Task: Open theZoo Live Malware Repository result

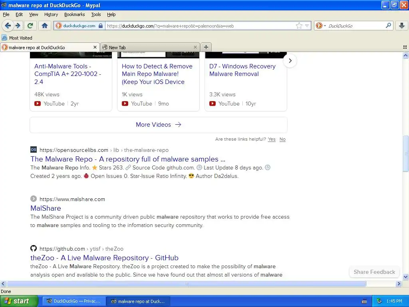Action: pos(104,258)
